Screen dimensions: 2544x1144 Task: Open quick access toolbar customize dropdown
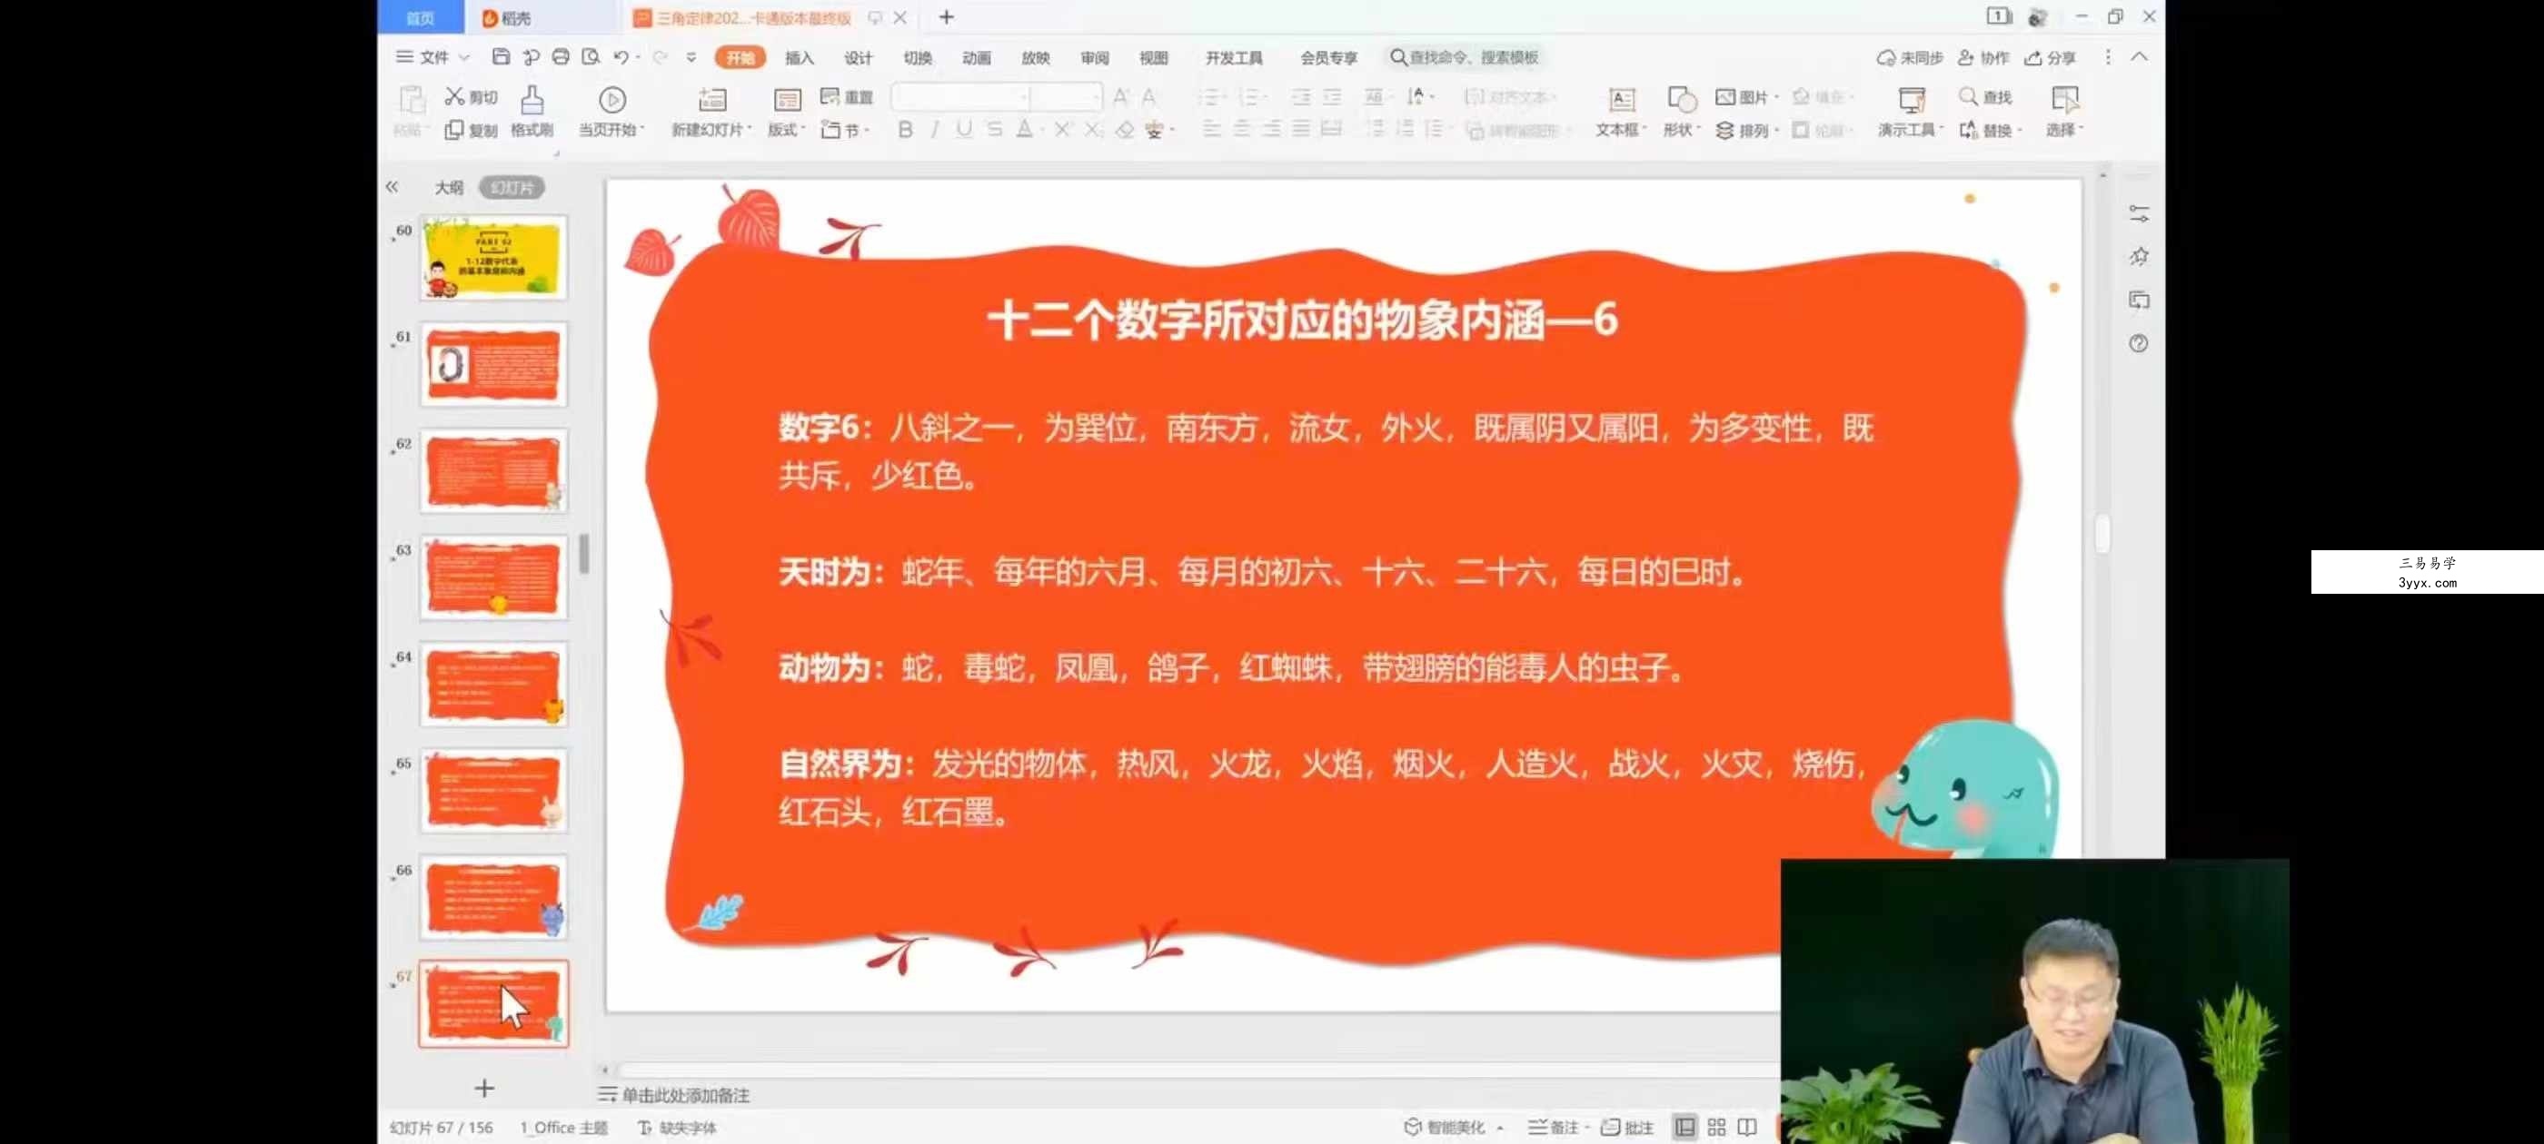pyautogui.click(x=691, y=57)
